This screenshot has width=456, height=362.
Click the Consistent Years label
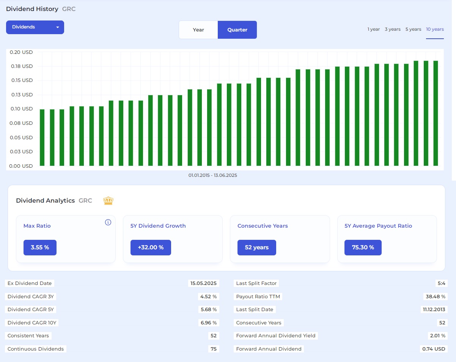28,335
